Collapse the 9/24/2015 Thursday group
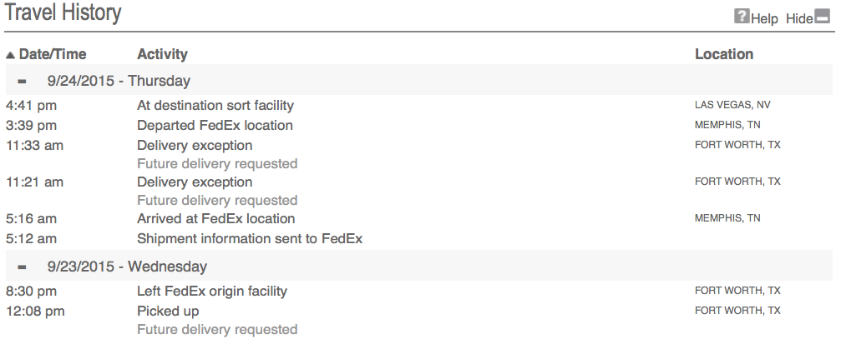 click(x=22, y=82)
